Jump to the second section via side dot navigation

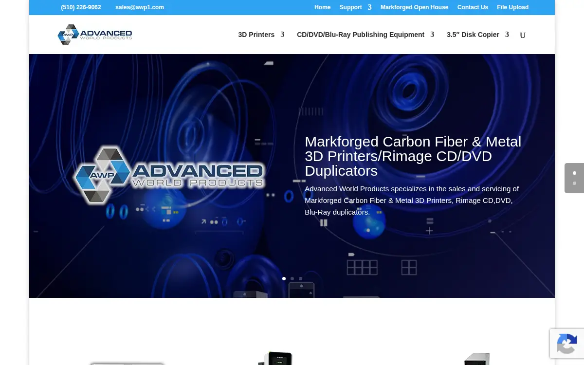(x=574, y=183)
